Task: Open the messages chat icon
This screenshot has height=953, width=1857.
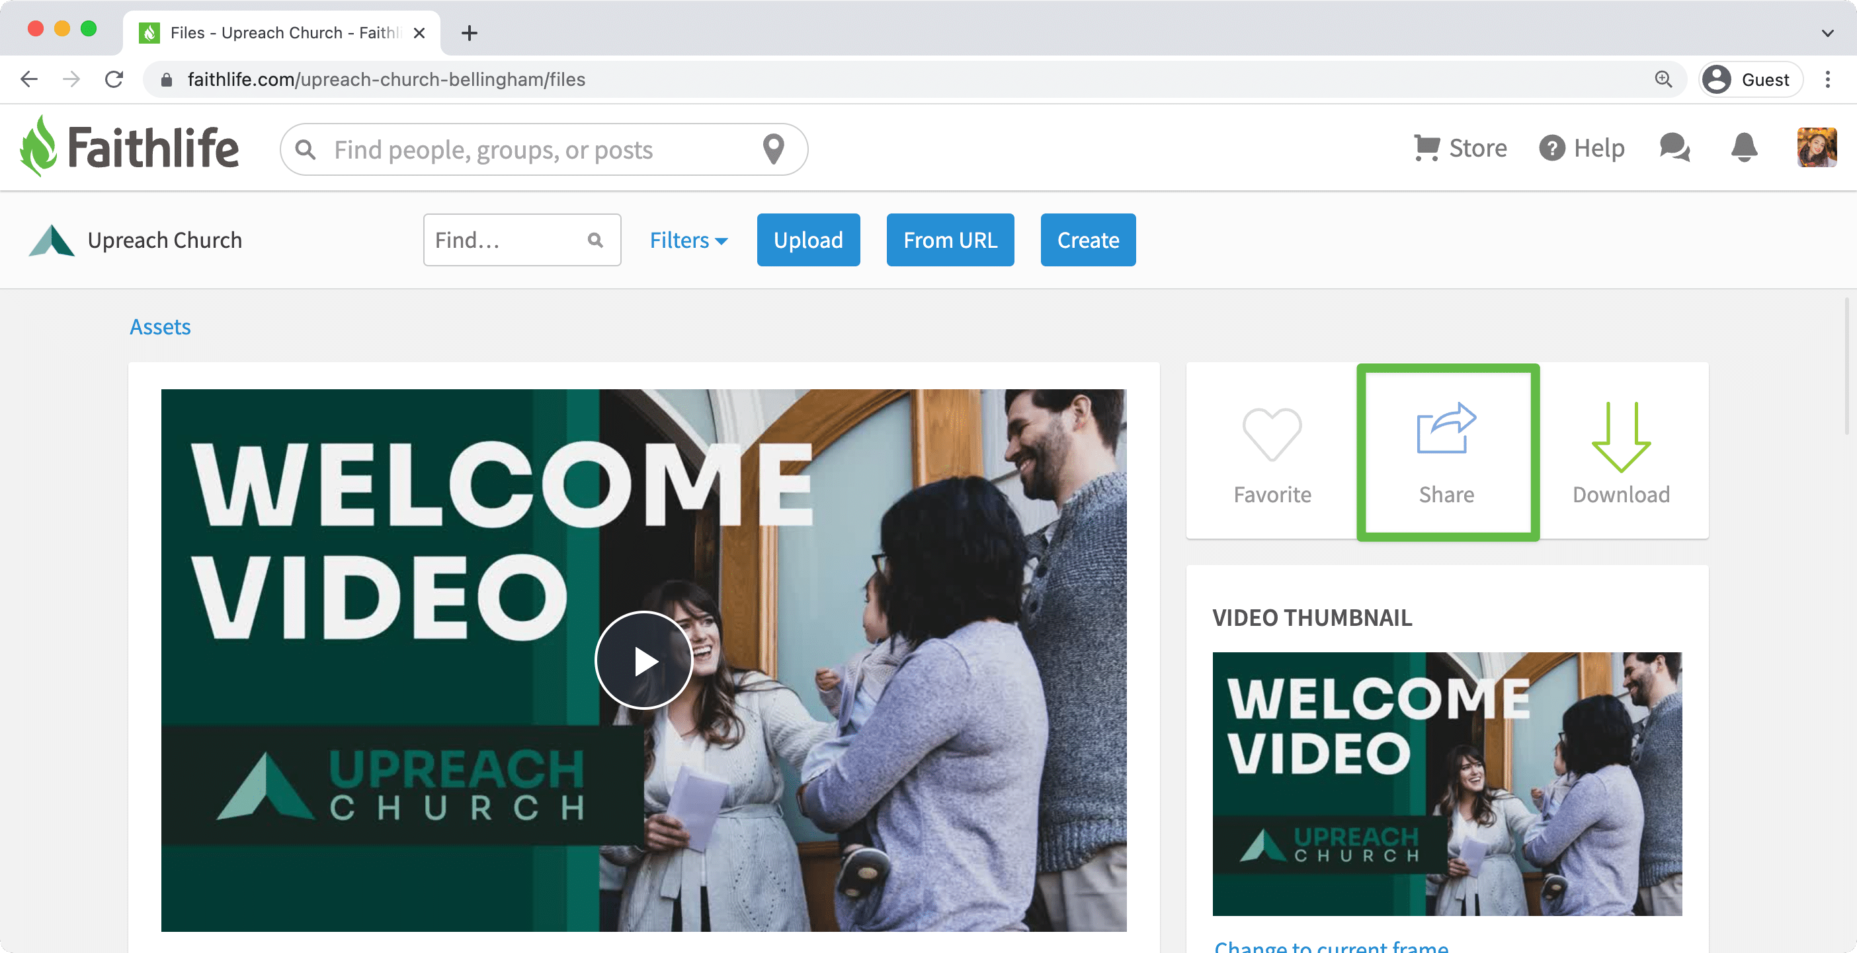Action: pos(1674,147)
